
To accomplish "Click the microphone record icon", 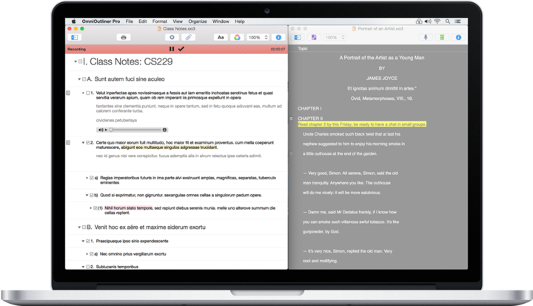I will pos(426,38).
